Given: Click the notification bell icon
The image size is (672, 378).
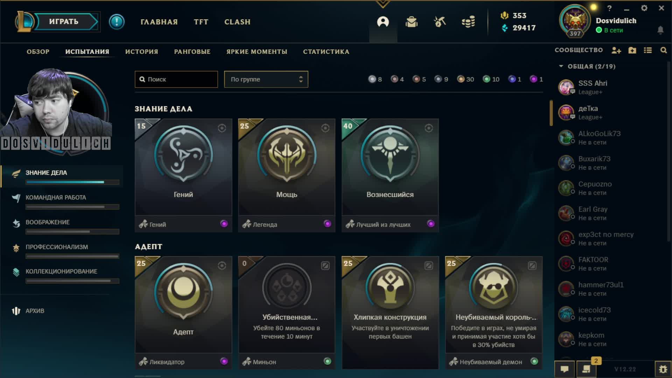Looking at the screenshot, I should tap(660, 30).
